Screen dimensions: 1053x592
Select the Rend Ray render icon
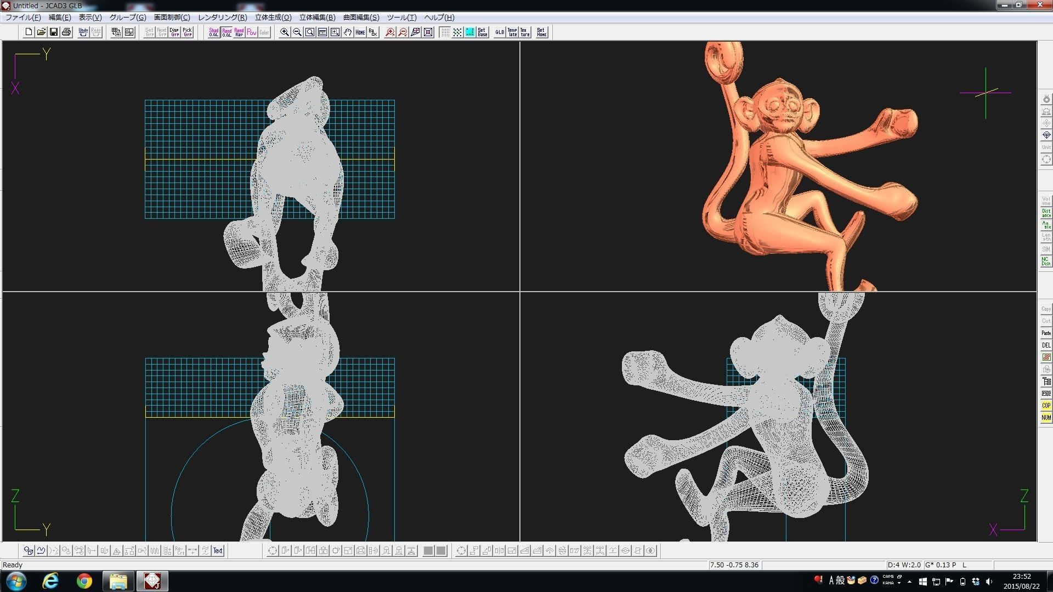point(239,32)
